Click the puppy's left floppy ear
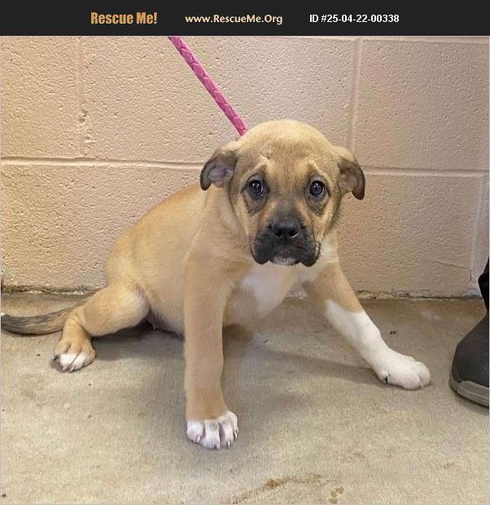 coord(217,169)
